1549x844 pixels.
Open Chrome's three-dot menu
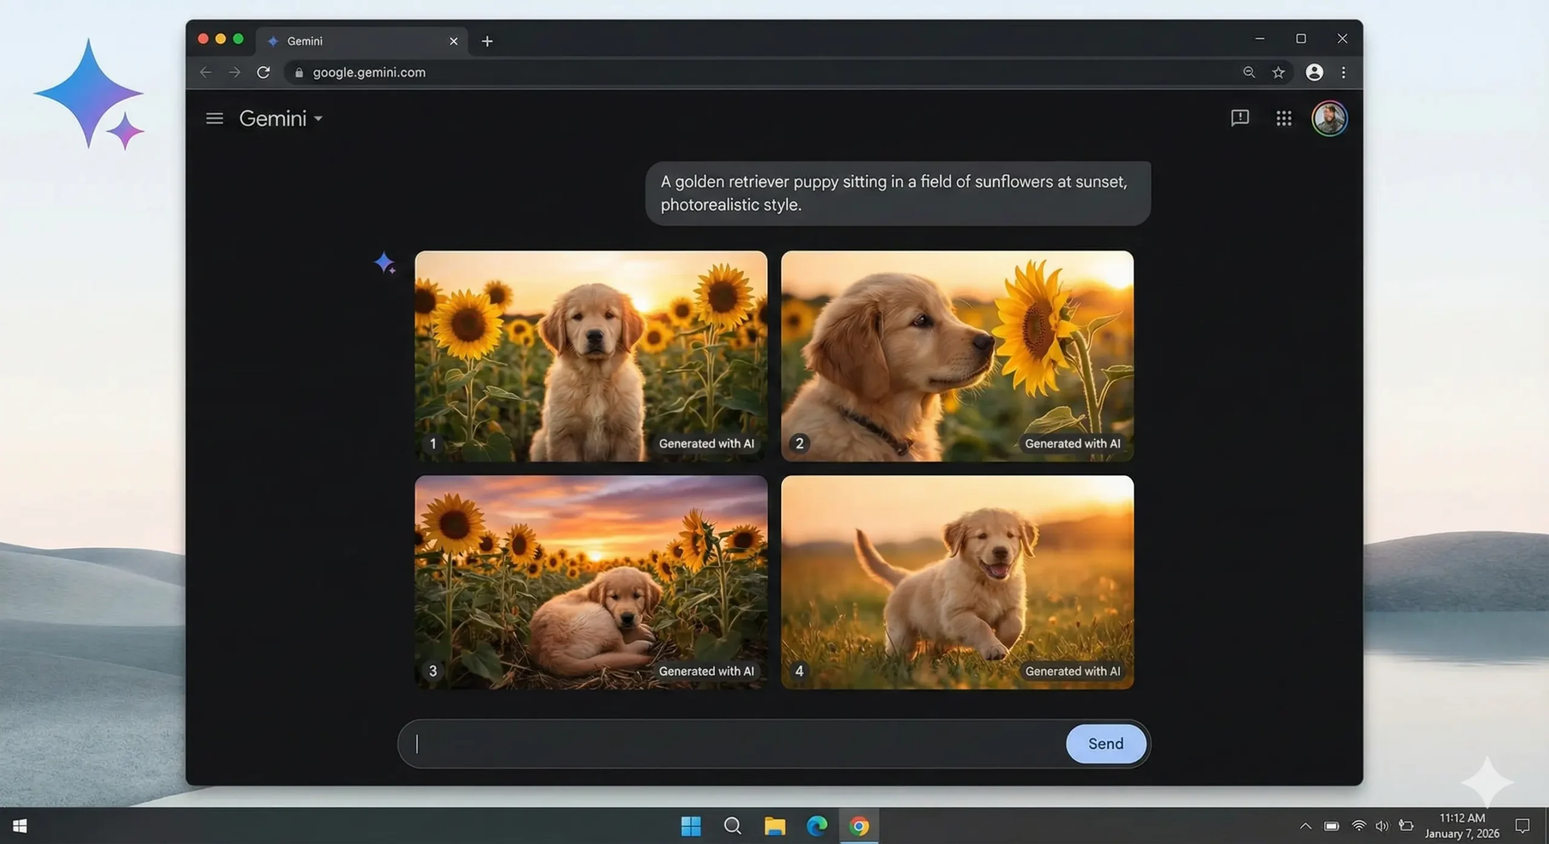1343,72
